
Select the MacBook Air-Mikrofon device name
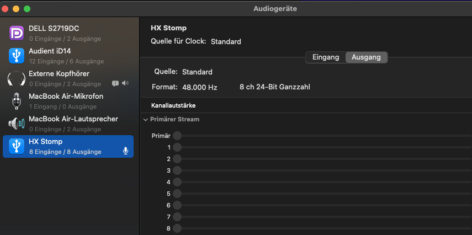click(66, 97)
